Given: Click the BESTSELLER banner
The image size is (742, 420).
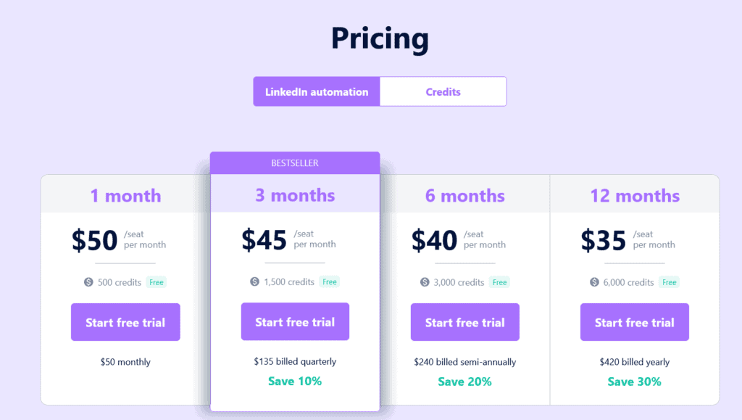Looking at the screenshot, I should (x=294, y=162).
